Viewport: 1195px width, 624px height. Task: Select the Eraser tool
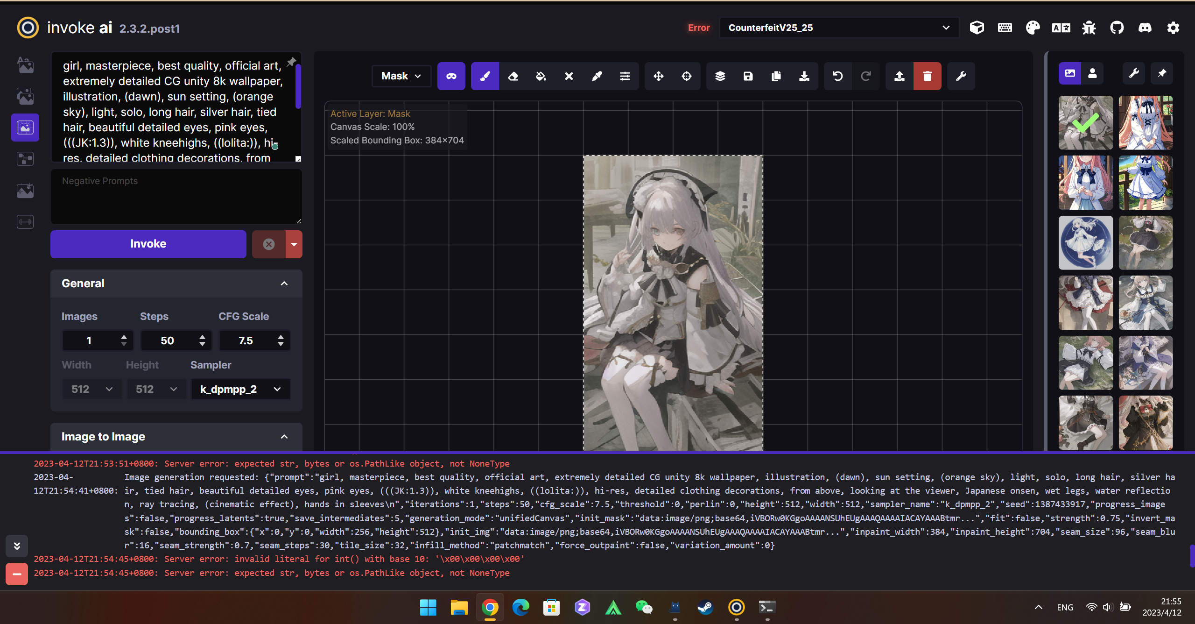click(x=513, y=76)
